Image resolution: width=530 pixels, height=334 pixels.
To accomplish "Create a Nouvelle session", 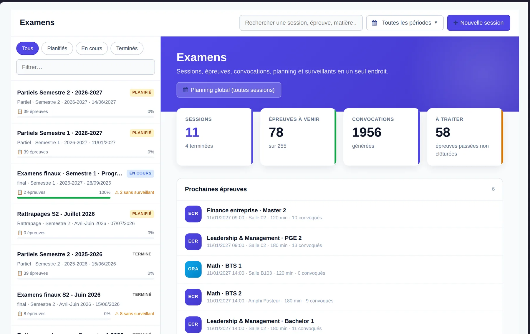I will pos(478,23).
